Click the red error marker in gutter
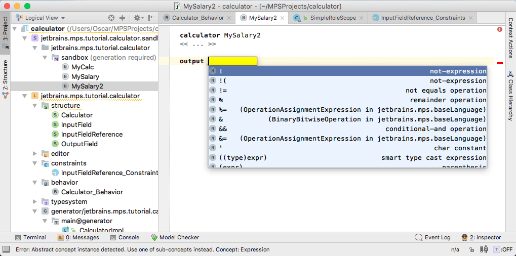The image size is (516, 256). pyautogui.click(x=500, y=63)
